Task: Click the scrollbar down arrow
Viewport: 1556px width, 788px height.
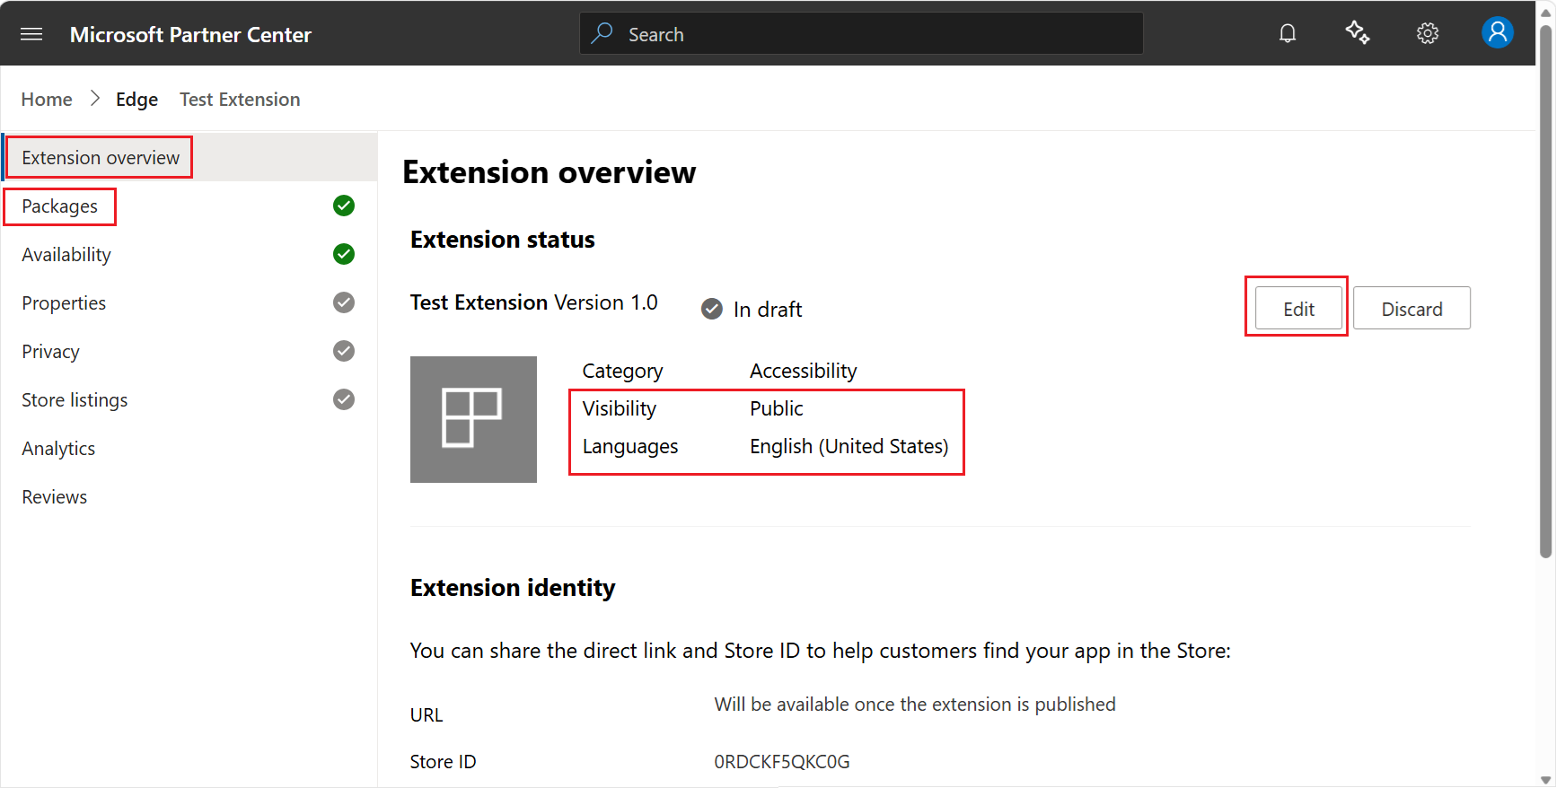Action: pos(1546,779)
